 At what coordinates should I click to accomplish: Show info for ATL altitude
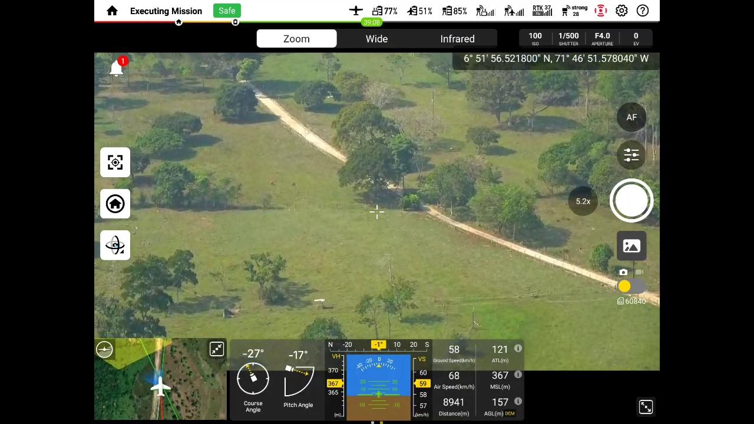click(x=518, y=349)
